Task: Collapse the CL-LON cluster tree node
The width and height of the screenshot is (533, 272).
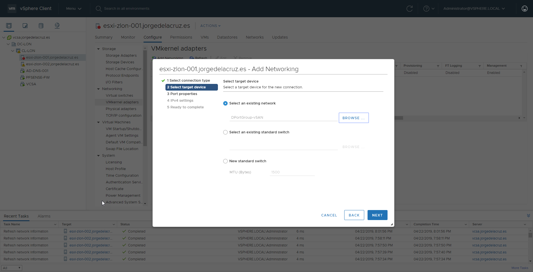Action: click(x=12, y=51)
